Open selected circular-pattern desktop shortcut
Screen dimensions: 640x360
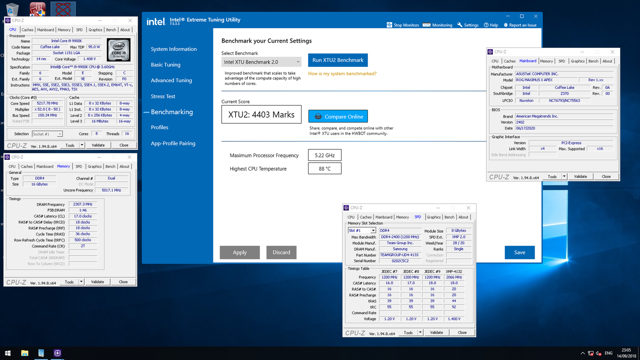click(63, 9)
